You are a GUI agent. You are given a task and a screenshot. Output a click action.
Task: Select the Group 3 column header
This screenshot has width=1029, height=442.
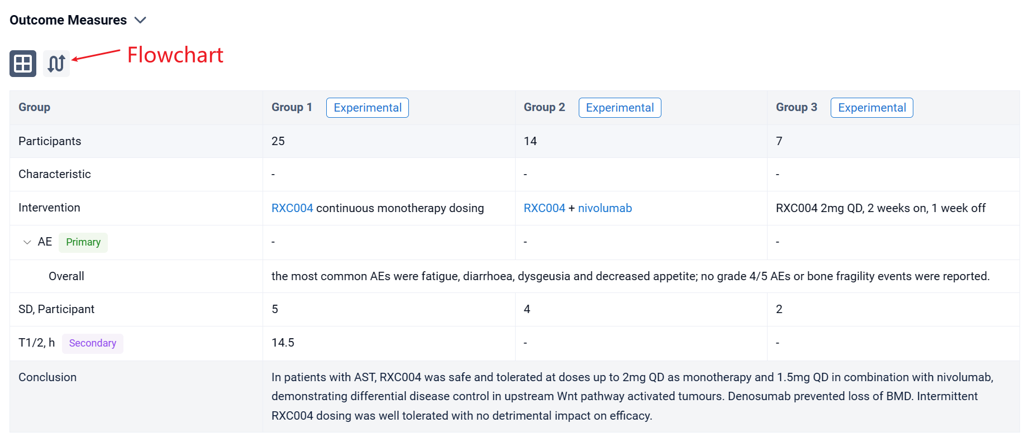coord(796,107)
